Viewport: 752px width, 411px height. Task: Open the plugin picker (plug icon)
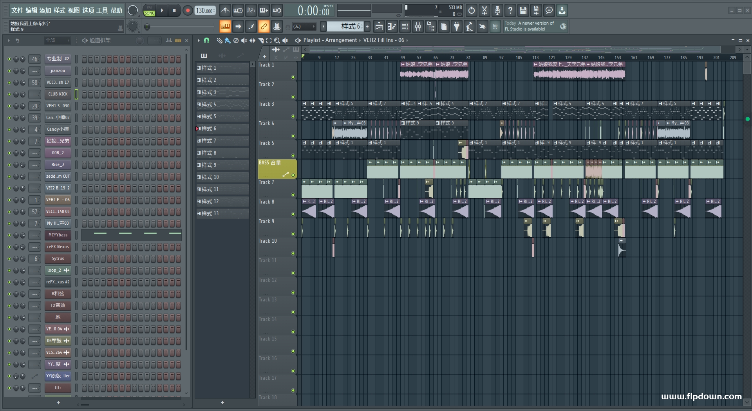point(457,27)
